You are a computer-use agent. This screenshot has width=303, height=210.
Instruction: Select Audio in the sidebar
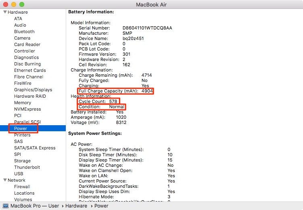(x=20, y=25)
